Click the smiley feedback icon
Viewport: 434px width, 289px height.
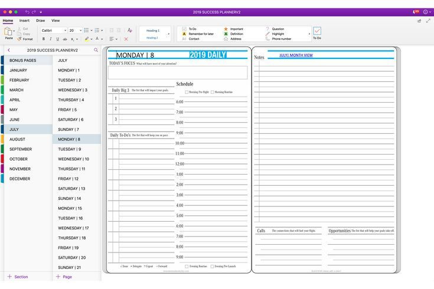(x=425, y=12)
